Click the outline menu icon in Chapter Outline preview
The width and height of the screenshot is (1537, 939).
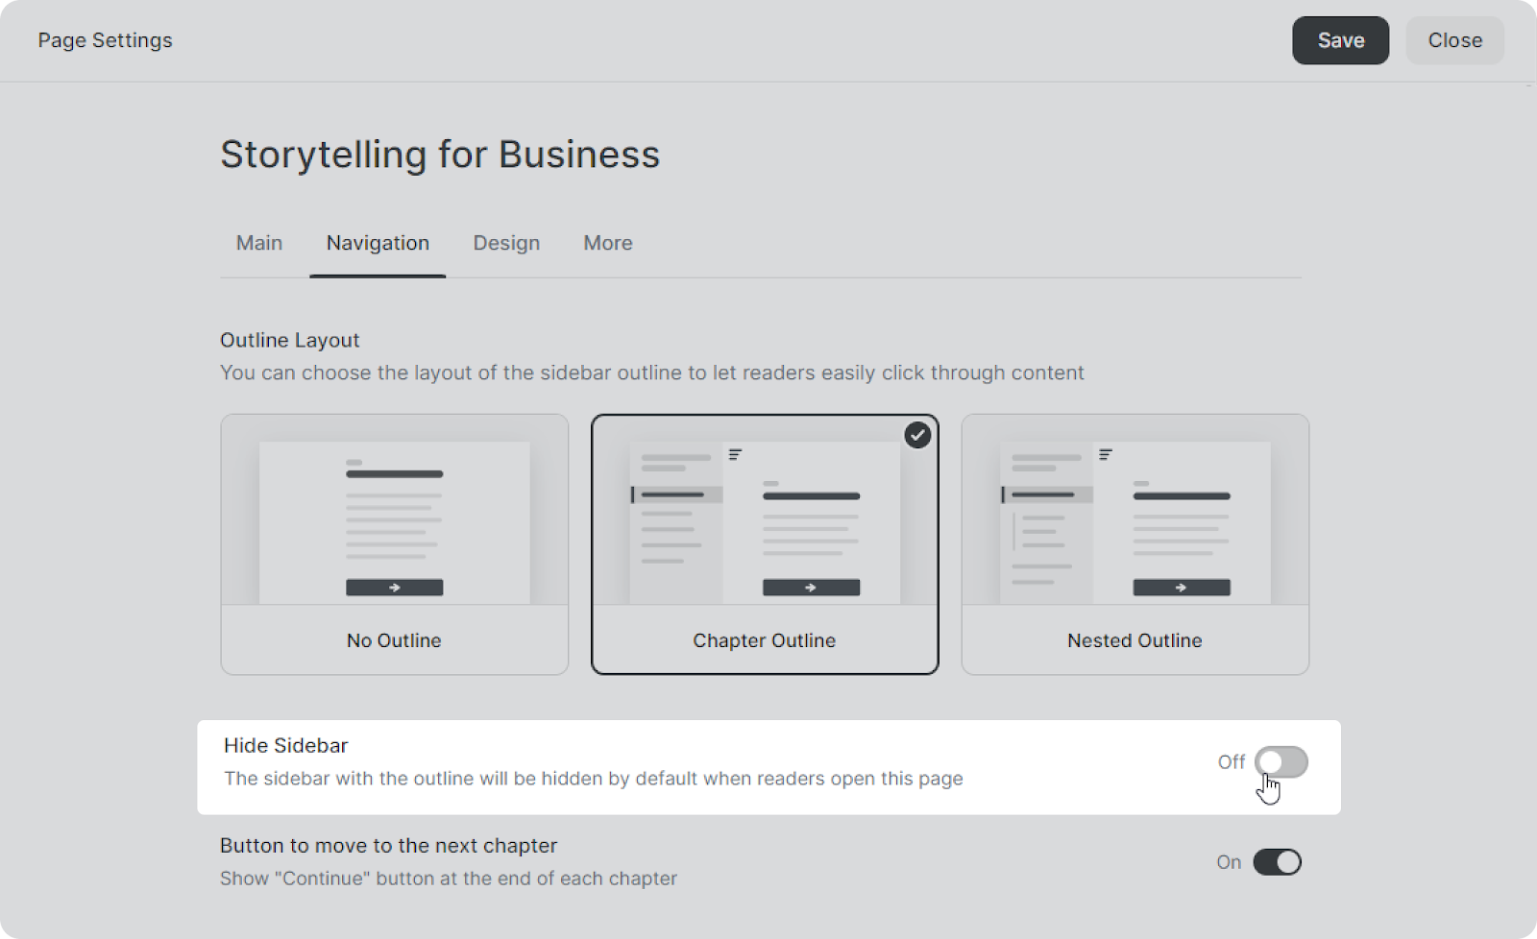pyautogui.click(x=735, y=454)
